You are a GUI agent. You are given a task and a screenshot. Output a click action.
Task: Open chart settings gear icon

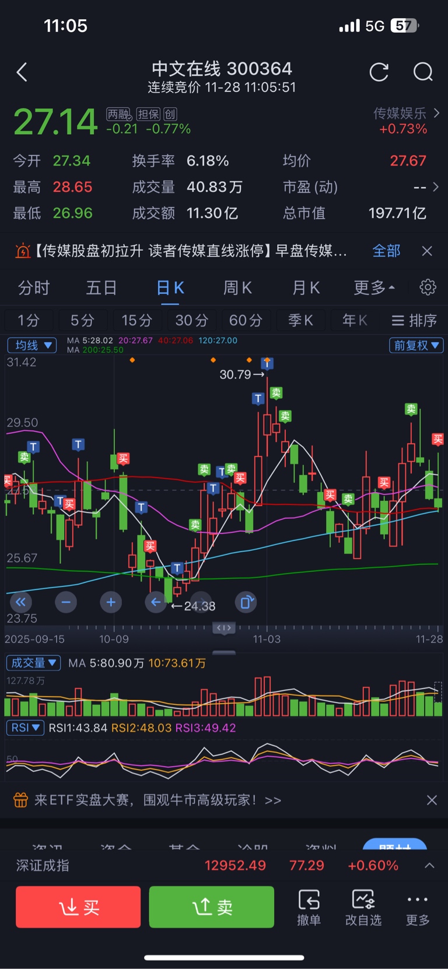point(428,287)
